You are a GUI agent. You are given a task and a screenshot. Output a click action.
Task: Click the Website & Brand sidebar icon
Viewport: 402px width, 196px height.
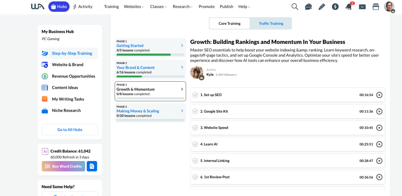pyautogui.click(x=45, y=65)
